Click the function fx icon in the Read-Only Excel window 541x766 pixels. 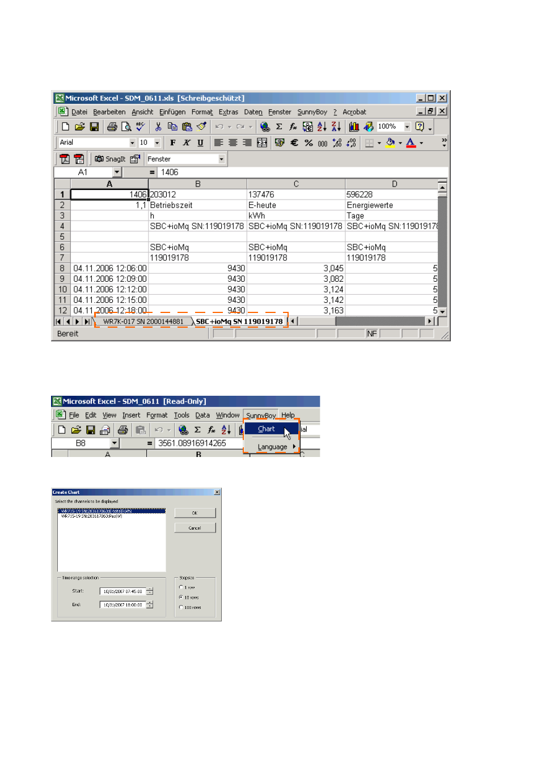pos(212,430)
